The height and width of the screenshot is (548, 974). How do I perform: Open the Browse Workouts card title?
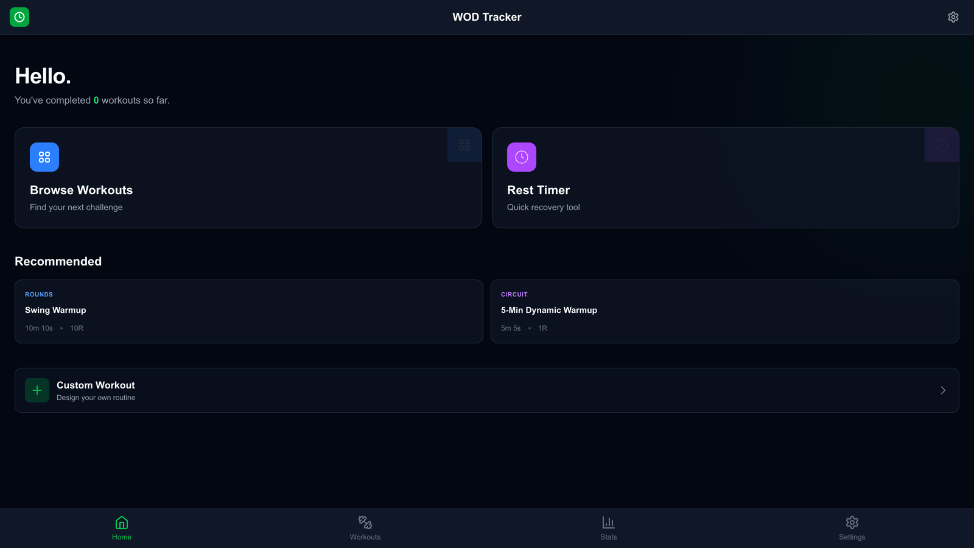pos(81,190)
